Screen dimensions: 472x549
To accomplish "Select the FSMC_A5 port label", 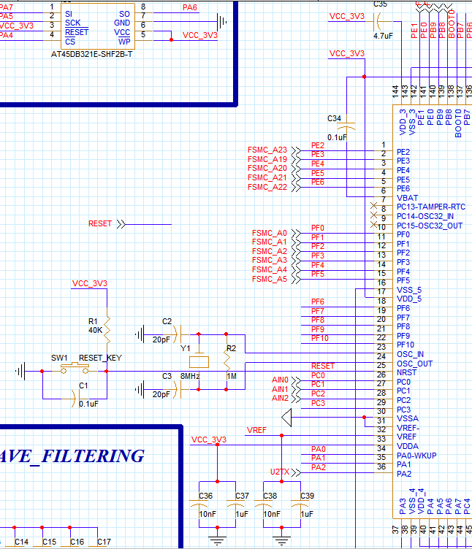I will coord(270,279).
